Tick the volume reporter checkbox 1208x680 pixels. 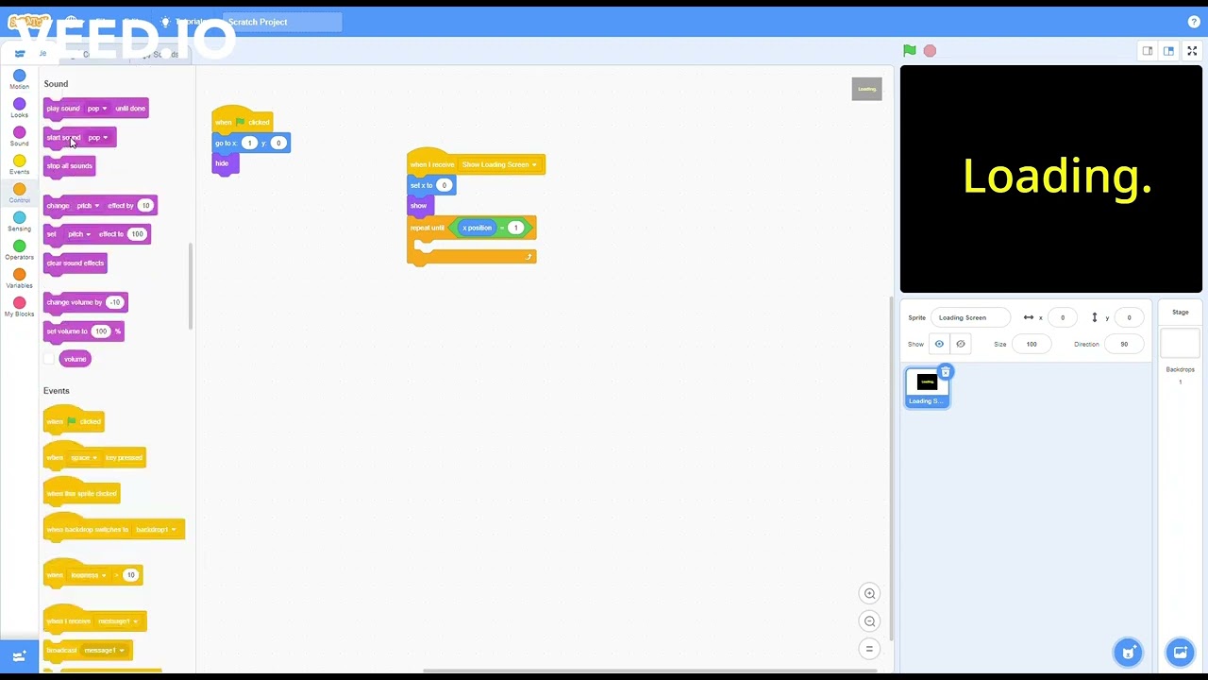[x=49, y=359]
